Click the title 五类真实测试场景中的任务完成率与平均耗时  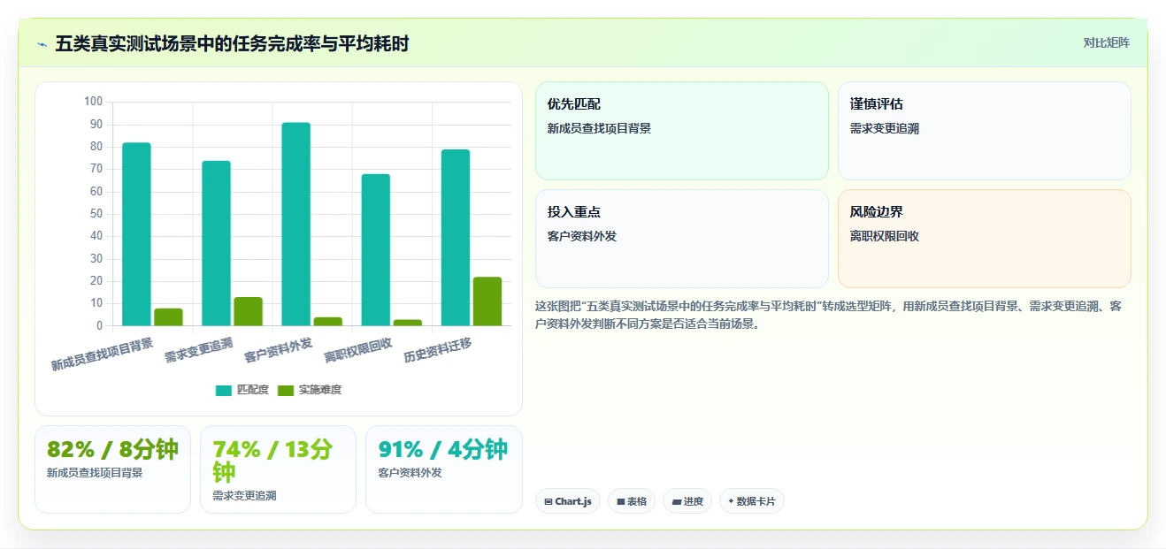(232, 43)
